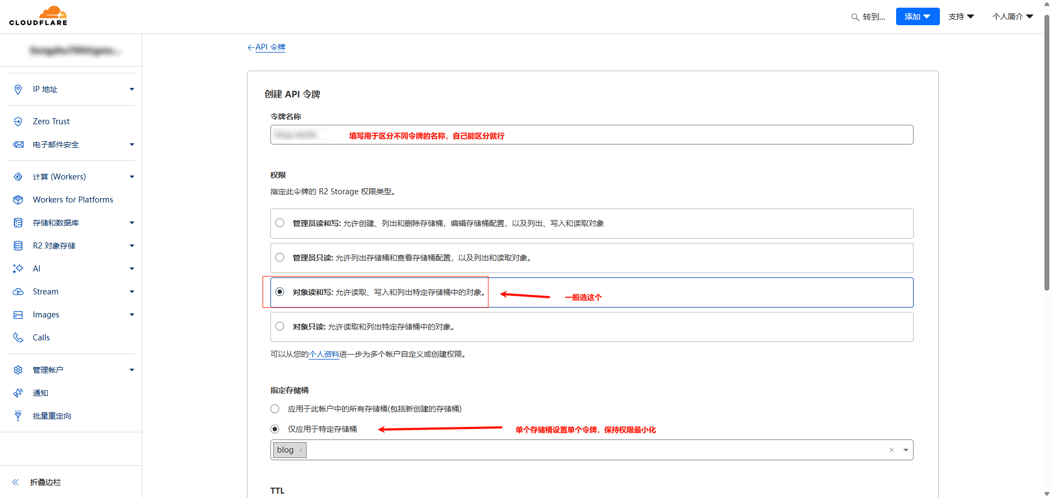Expand the 个人简介 menu
This screenshot has width=1051, height=498.
(x=1012, y=16)
